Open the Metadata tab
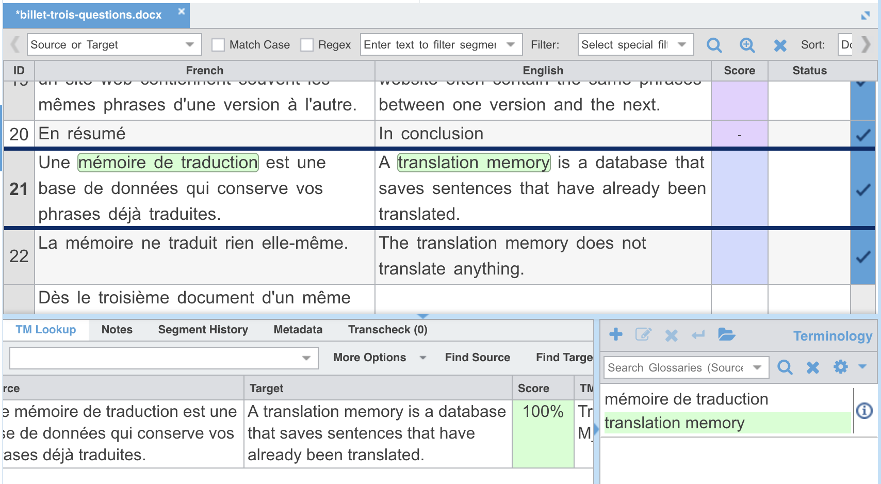The height and width of the screenshot is (484, 881). [x=298, y=330]
